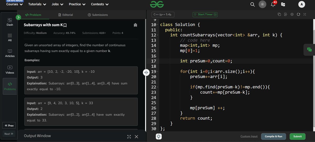Close the Output Window panel
This screenshot has height=142, width=315.
[136, 137]
